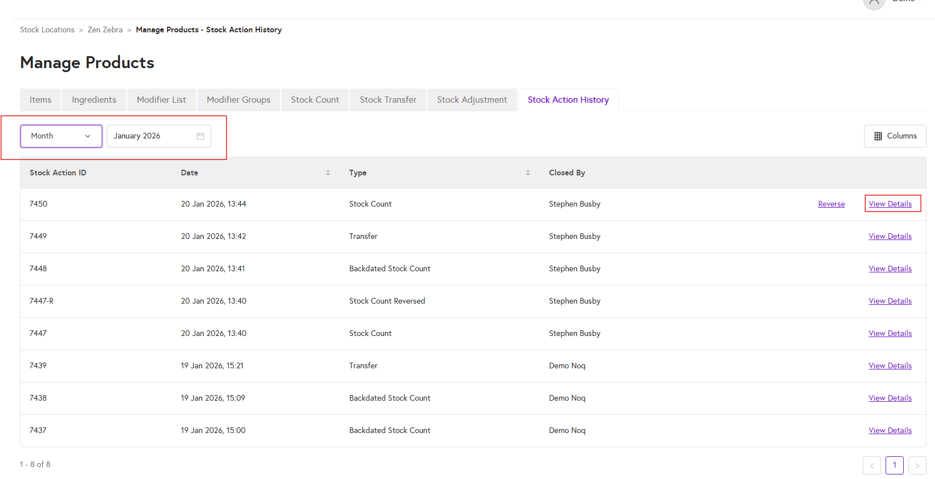Expand the Month period dropdown
935x479 pixels.
point(61,136)
